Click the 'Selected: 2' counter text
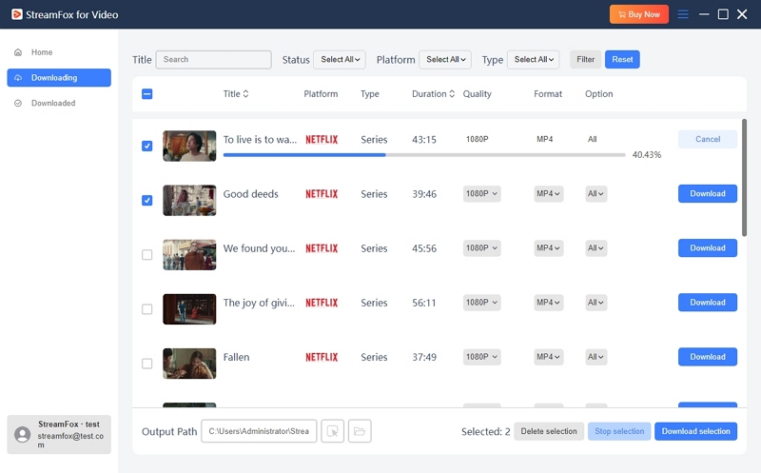Viewport: 761px width, 473px height. 485,431
